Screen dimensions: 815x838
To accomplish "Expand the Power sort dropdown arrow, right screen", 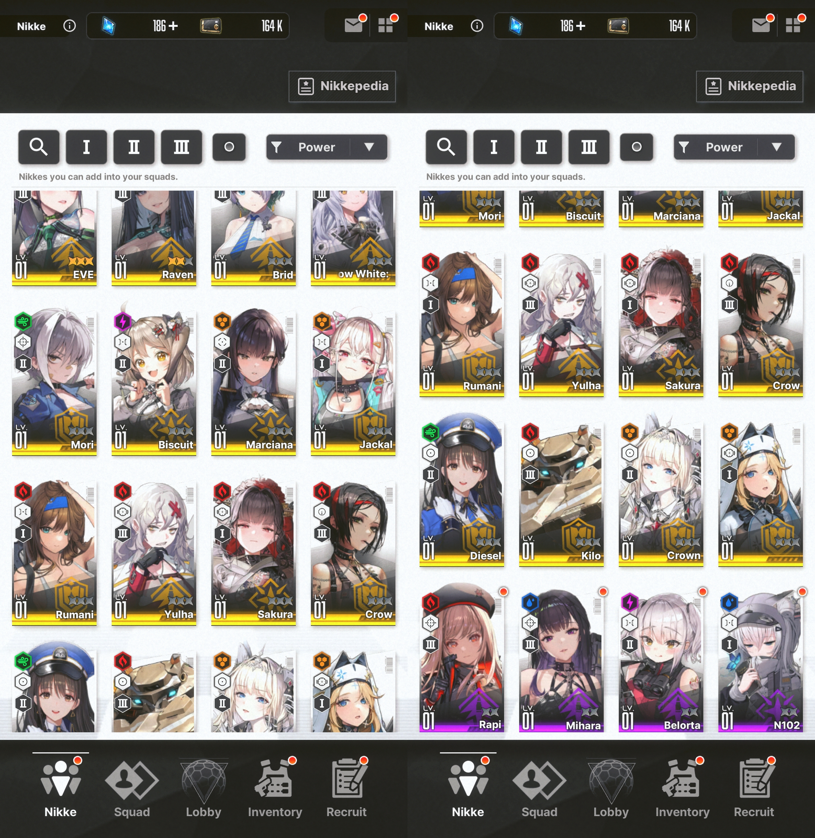I will click(776, 147).
